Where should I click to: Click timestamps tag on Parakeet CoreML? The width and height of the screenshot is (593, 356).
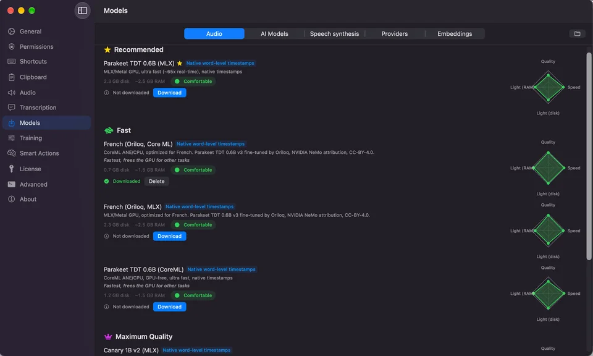click(x=222, y=269)
